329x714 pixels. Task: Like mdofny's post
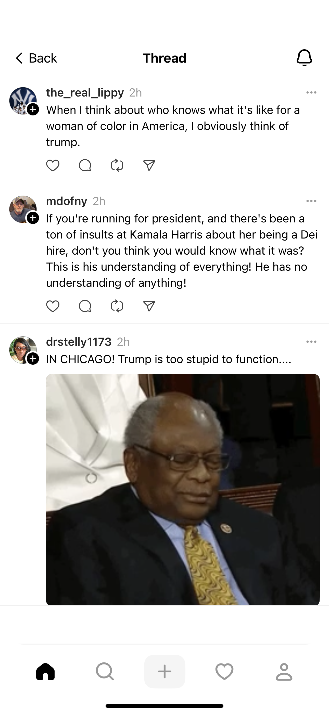tap(53, 306)
